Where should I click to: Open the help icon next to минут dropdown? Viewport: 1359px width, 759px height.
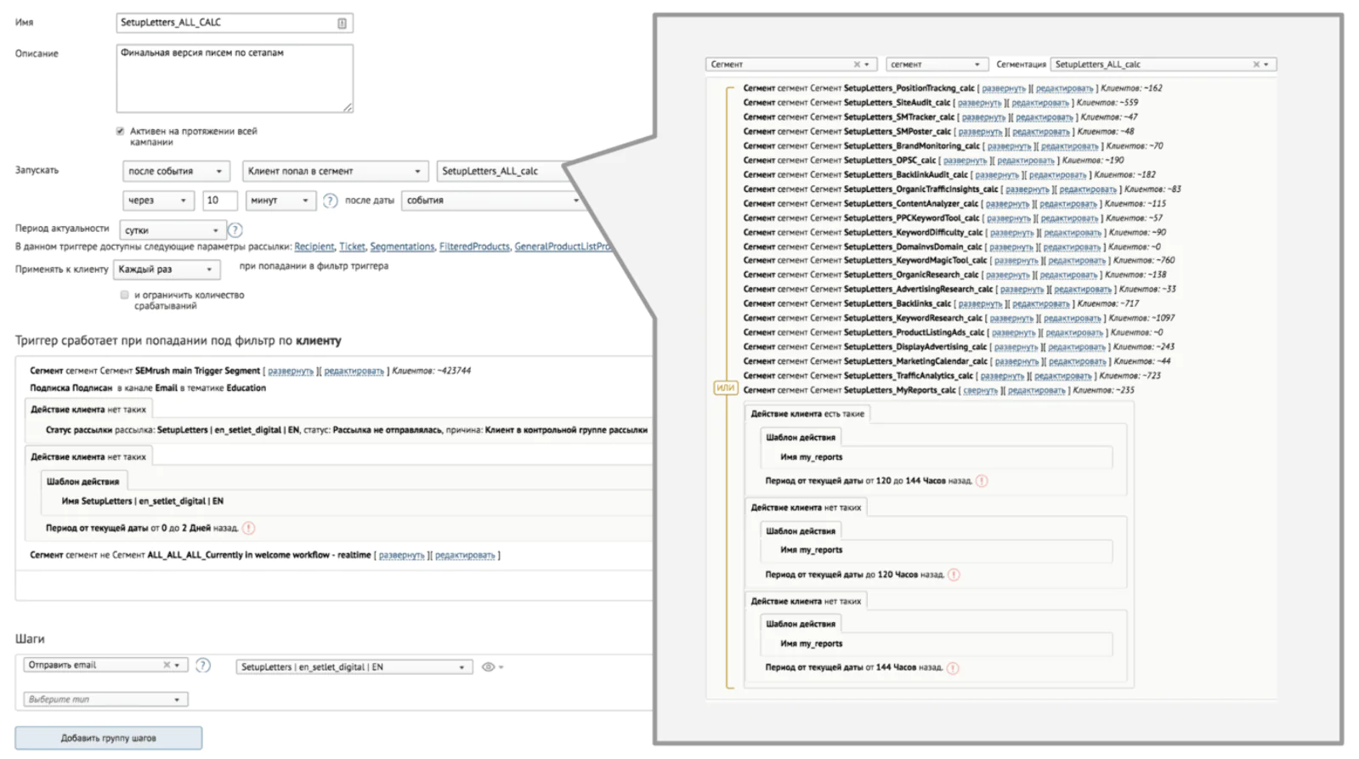tap(331, 201)
